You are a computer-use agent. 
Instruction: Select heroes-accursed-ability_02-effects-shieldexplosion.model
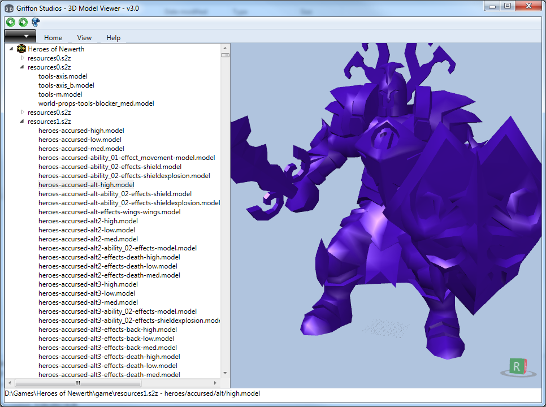pos(124,176)
